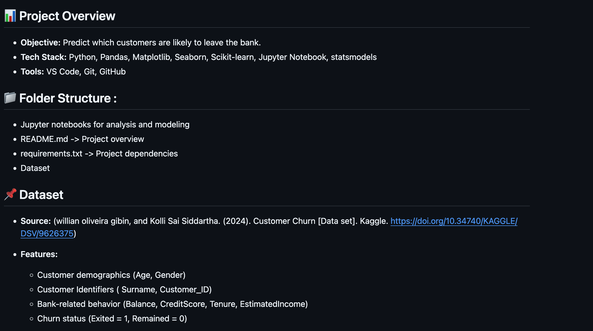Image resolution: width=593 pixels, height=331 pixels.
Task: Click the Folder Structure heading text
Action: (68, 98)
